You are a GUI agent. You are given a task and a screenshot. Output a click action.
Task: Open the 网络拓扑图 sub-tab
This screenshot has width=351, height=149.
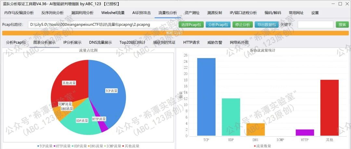239,43
